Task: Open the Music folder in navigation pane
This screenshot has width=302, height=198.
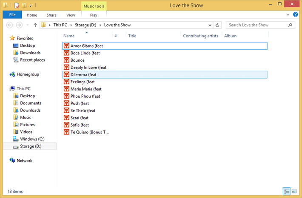Action: point(26,117)
